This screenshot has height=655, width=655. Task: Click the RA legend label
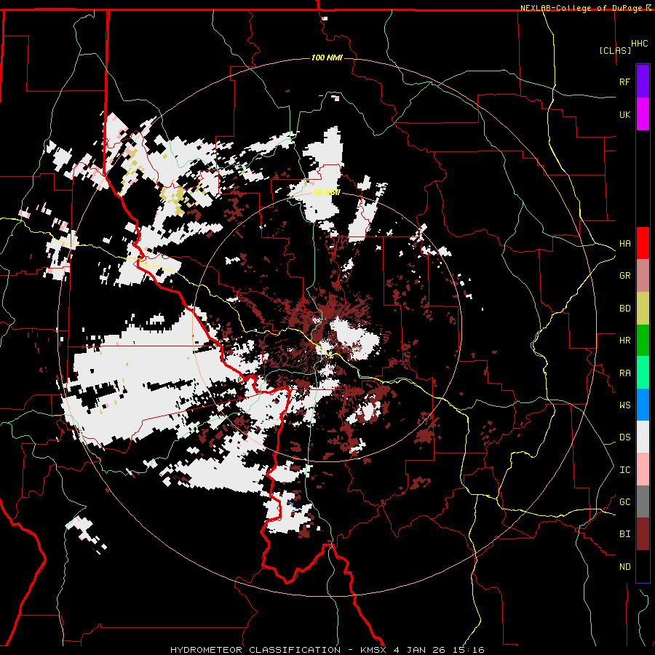624,373
